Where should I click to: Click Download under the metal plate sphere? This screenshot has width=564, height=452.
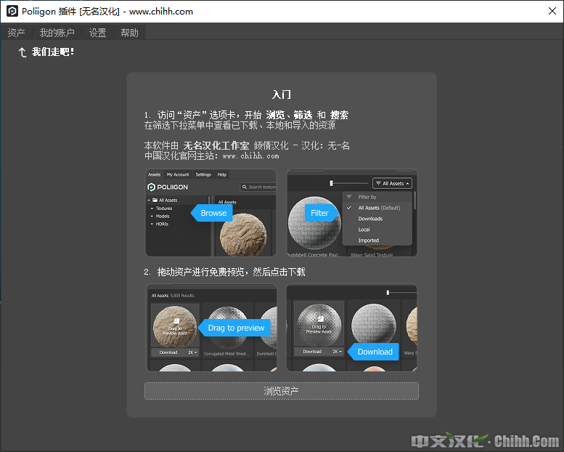coord(312,352)
